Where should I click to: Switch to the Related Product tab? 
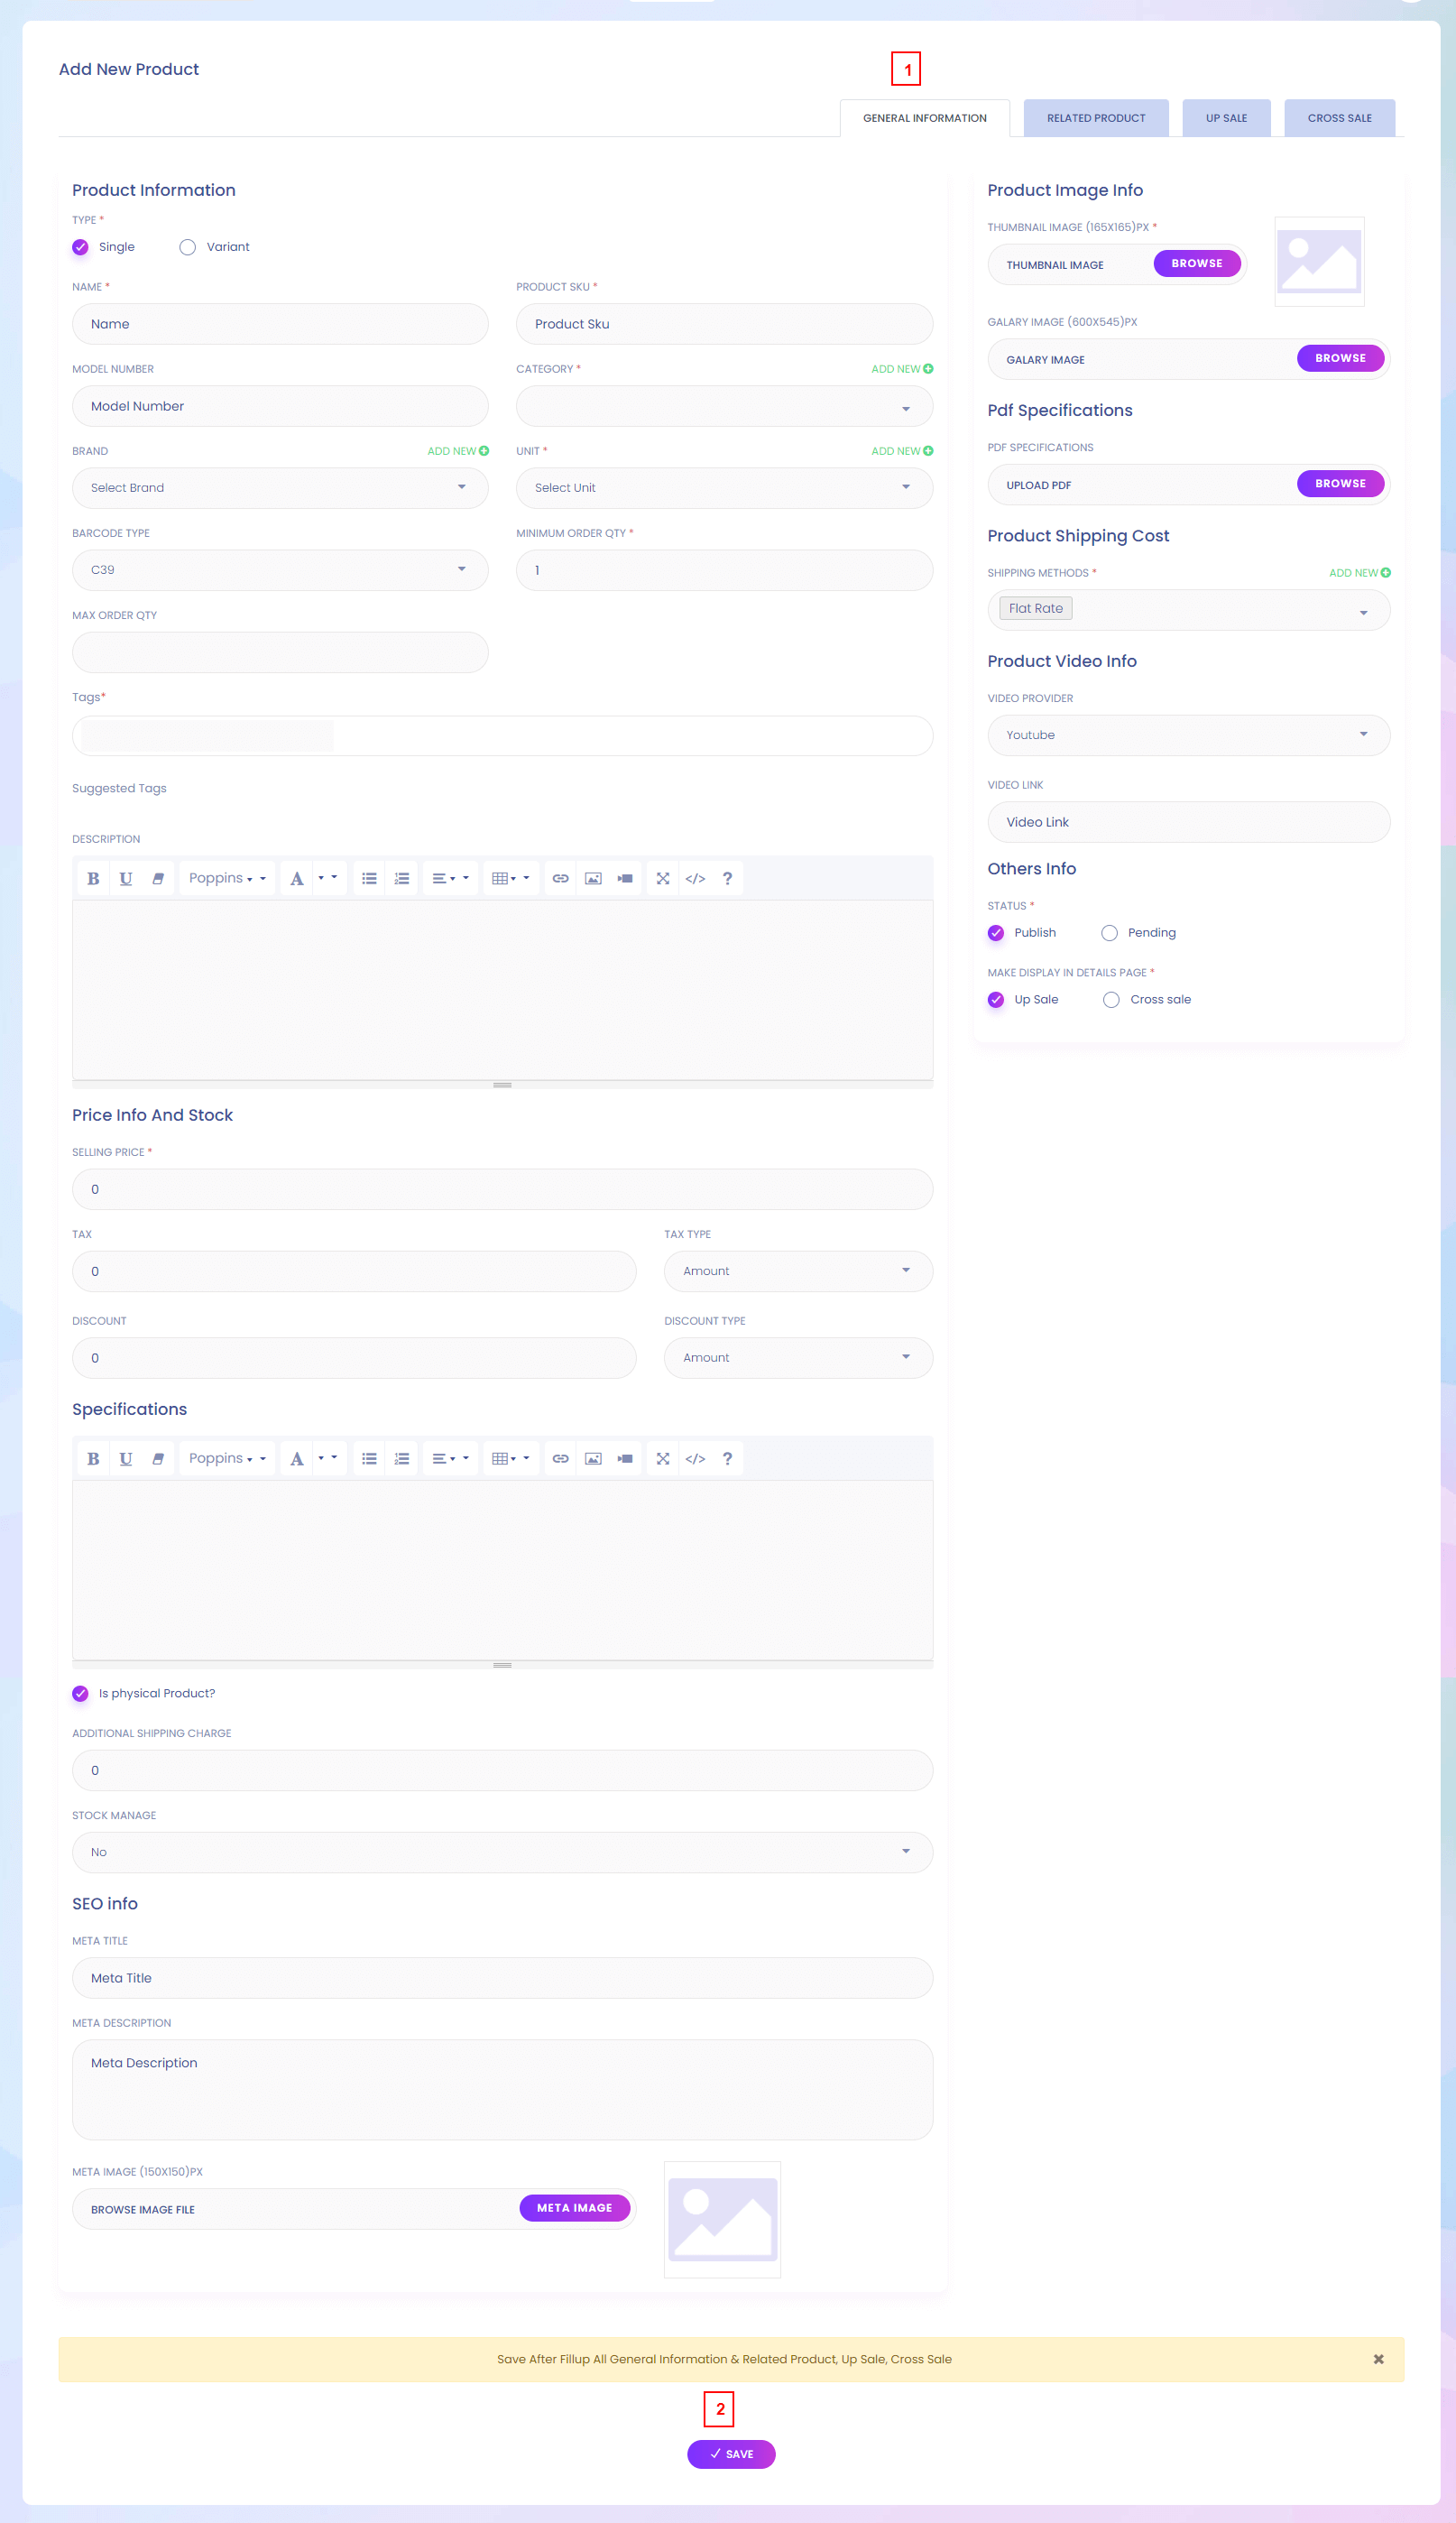tap(1095, 118)
